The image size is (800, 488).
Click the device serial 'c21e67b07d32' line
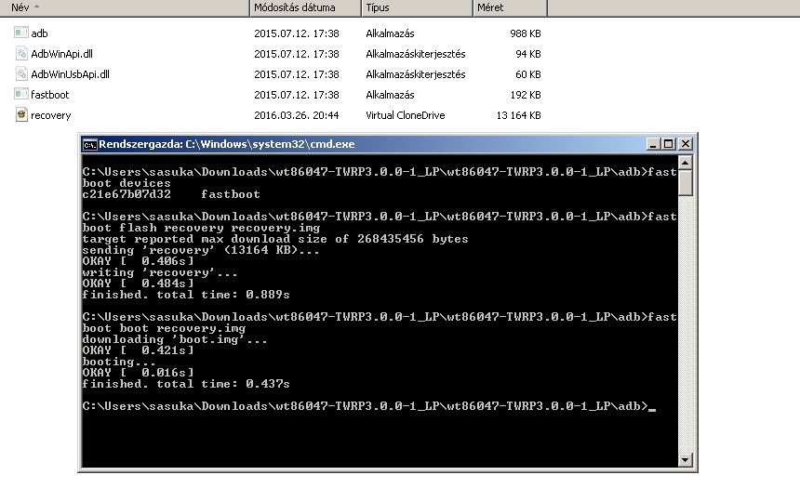[171, 194]
